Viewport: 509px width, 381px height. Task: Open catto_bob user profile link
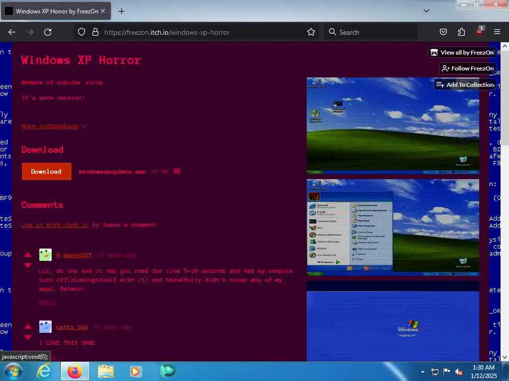(x=72, y=327)
